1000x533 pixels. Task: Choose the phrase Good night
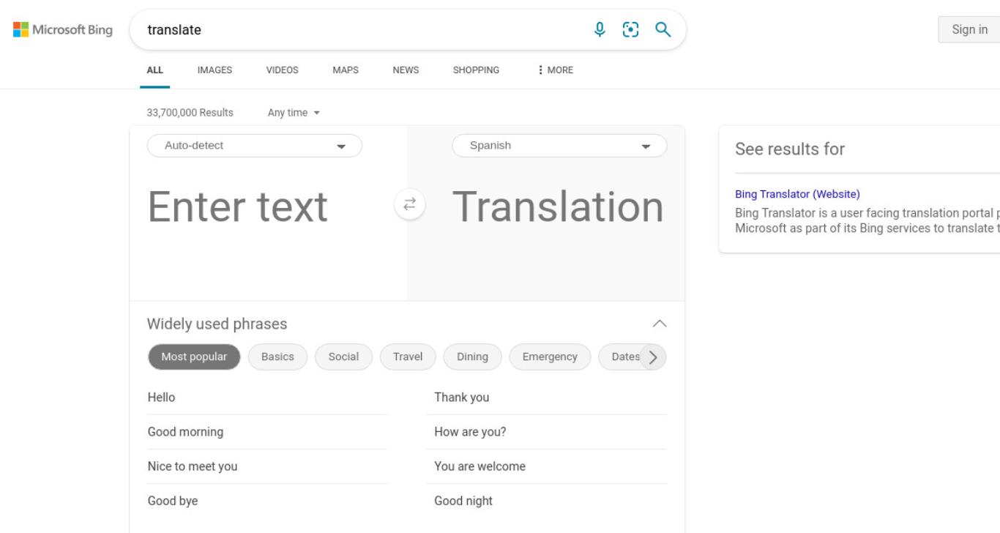546,501
